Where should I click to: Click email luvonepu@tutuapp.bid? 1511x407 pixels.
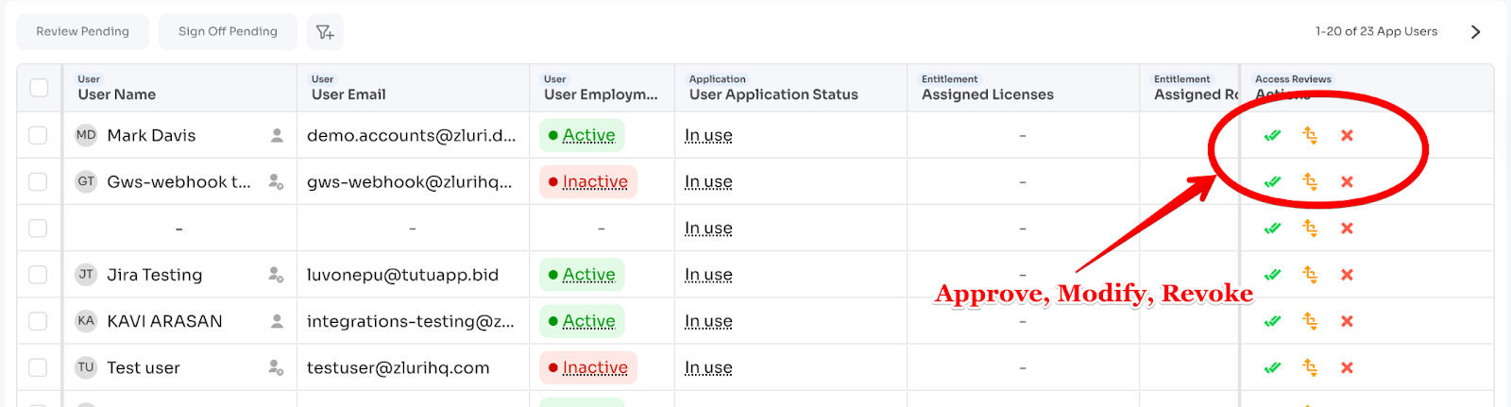pyautogui.click(x=403, y=275)
